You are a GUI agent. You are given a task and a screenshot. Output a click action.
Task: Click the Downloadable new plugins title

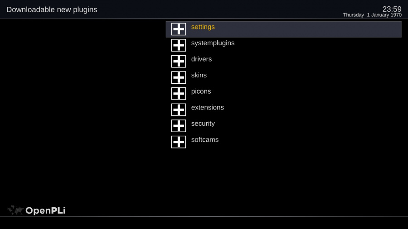[52, 10]
